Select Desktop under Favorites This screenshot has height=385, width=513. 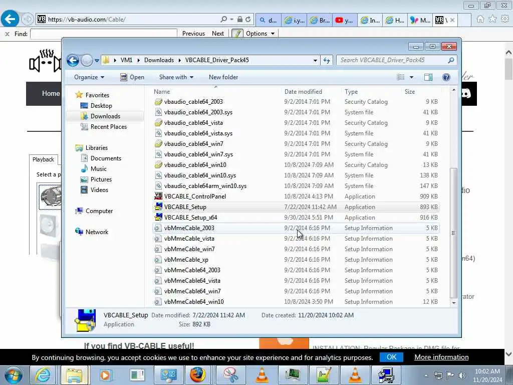click(x=101, y=106)
